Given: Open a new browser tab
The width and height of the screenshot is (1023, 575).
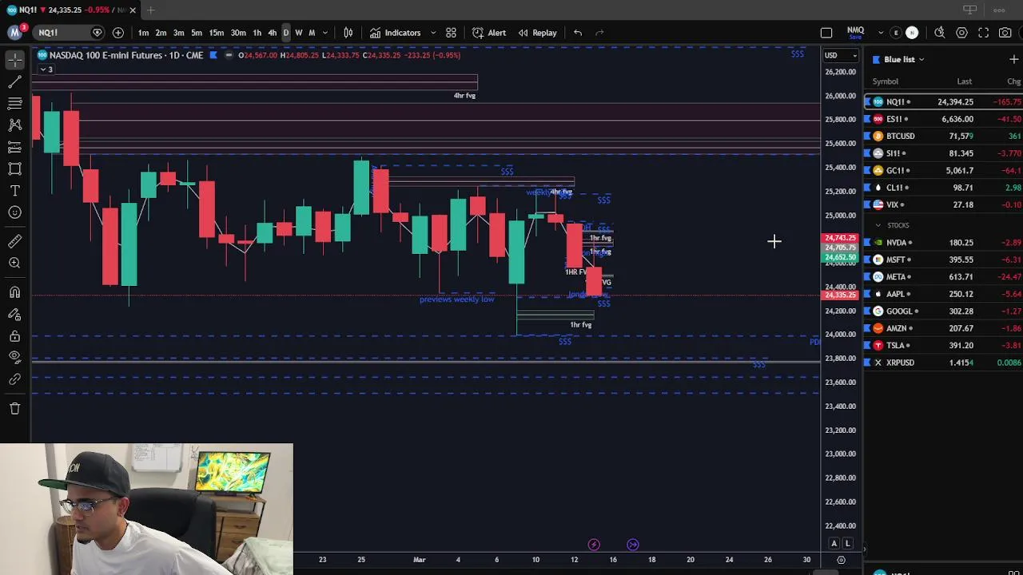Looking at the screenshot, I should tap(150, 10).
